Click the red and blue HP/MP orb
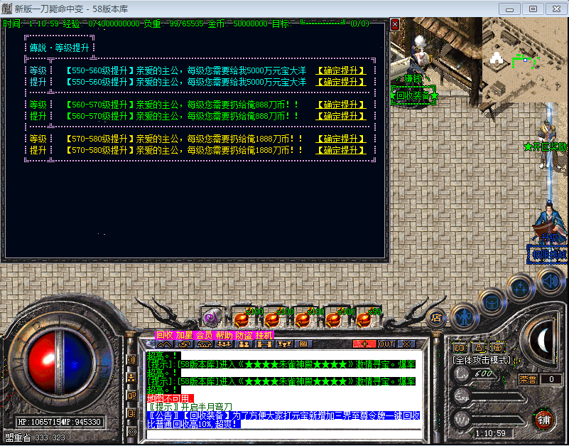 tap(60, 362)
